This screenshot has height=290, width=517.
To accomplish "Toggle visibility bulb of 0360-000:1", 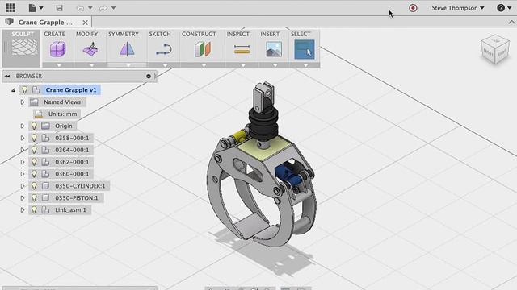I will 34,174.
